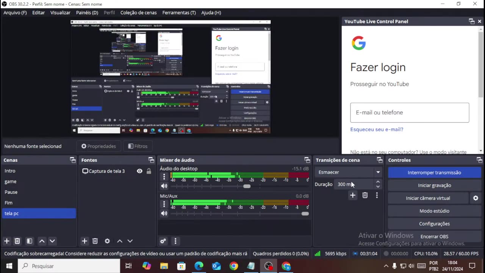Select Pause scene

point(39,192)
